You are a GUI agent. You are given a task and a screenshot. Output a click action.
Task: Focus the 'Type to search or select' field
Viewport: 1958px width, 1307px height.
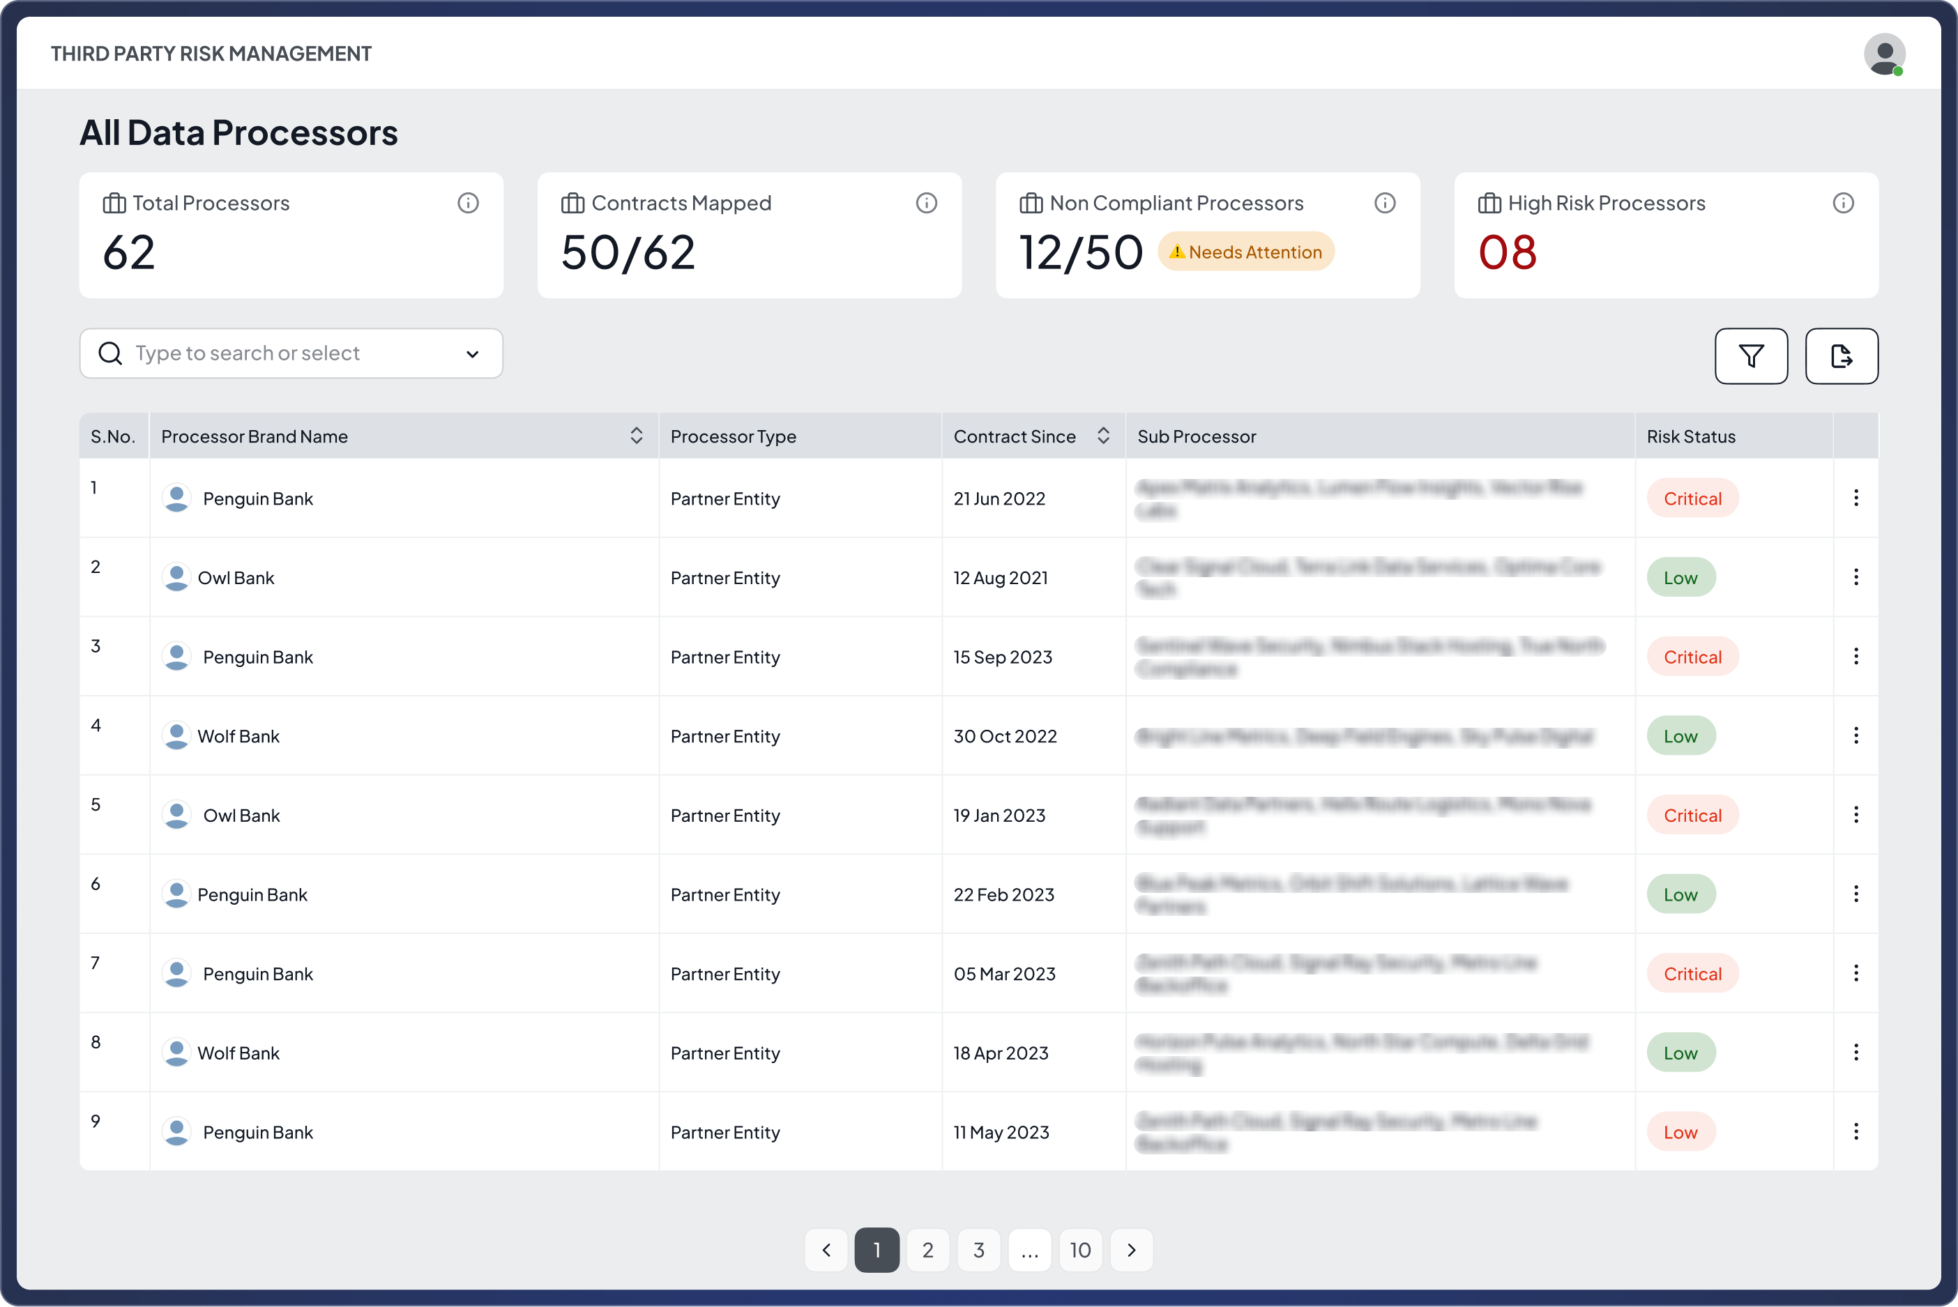point(291,353)
